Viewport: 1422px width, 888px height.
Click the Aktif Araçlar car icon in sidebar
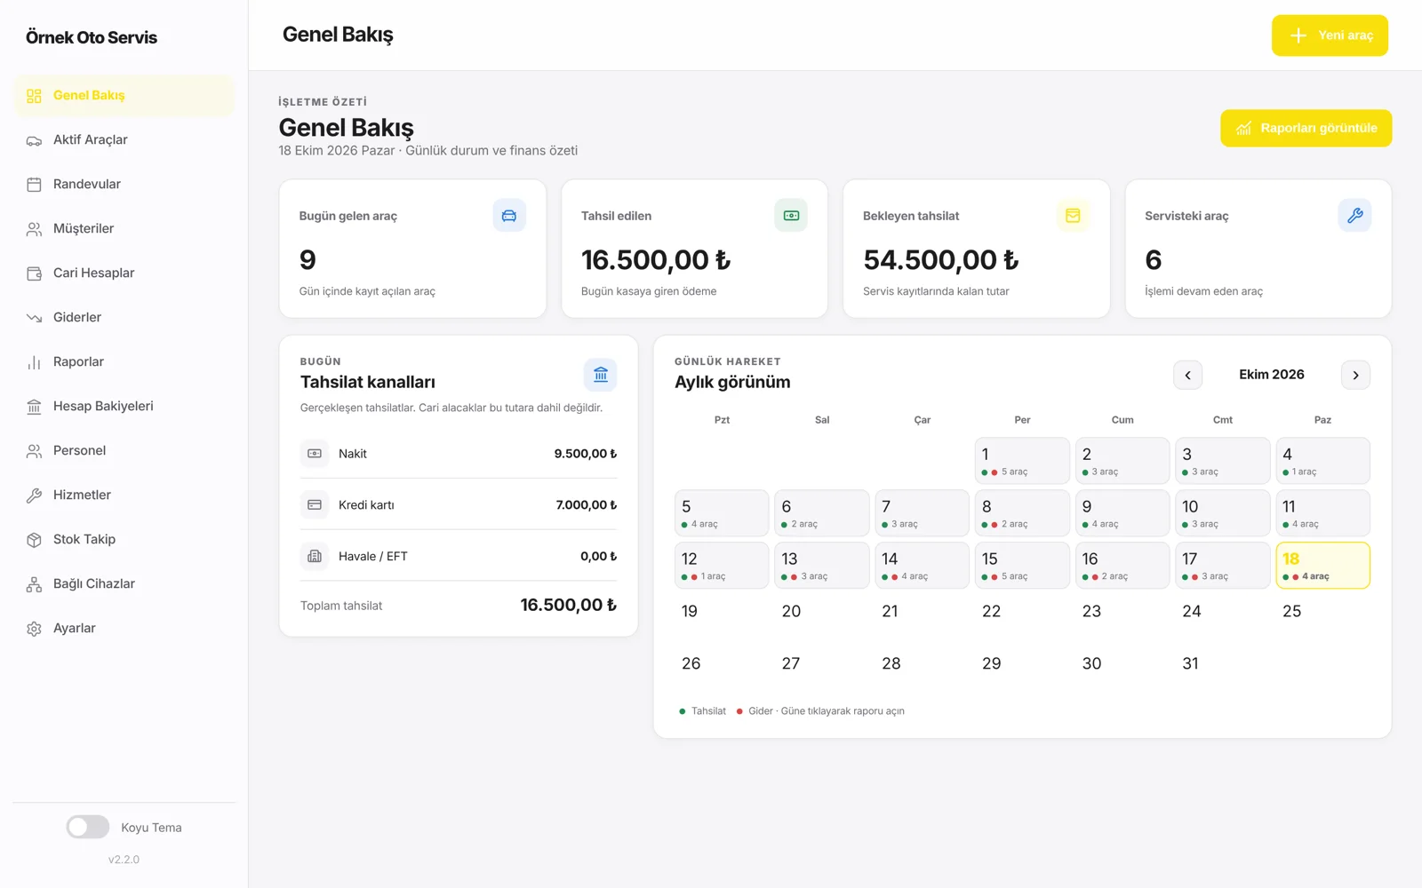click(x=34, y=140)
